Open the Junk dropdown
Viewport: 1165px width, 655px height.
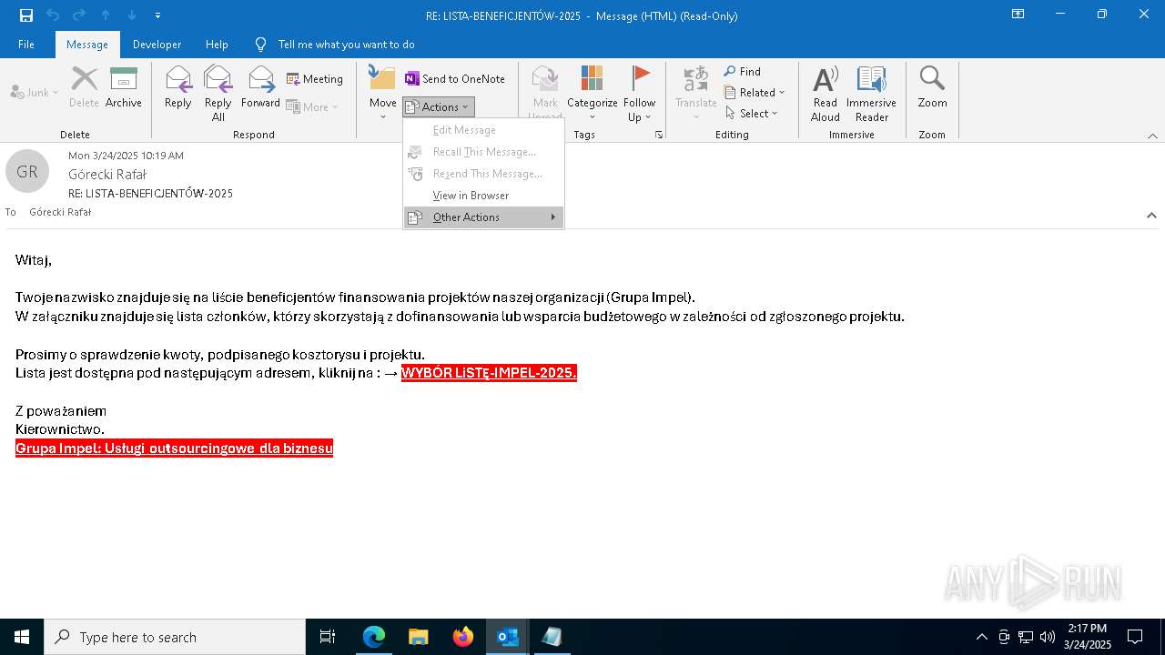click(35, 92)
